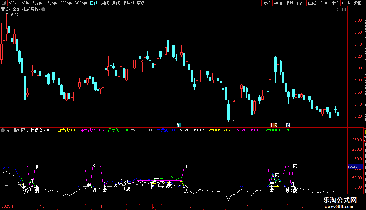Add stock via +自选 button
The image size is (366, 210).
346,3
